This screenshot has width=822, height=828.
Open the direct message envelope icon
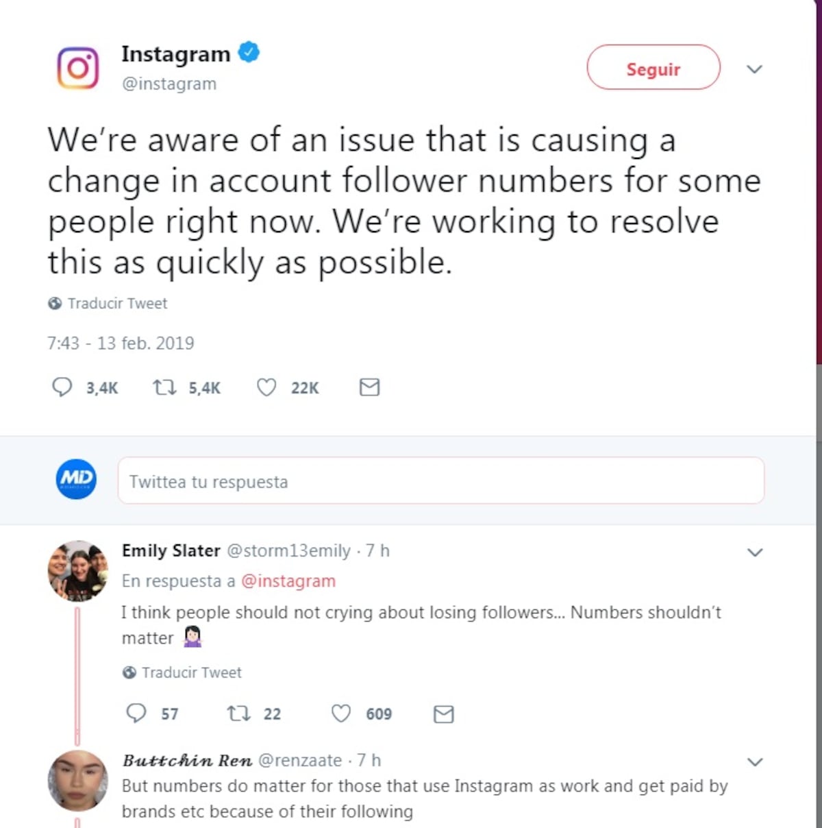[x=369, y=387]
